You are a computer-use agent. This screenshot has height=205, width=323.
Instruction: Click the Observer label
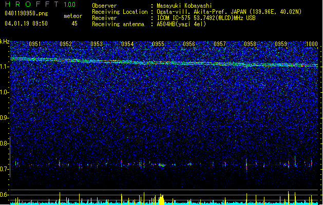coord(104,6)
